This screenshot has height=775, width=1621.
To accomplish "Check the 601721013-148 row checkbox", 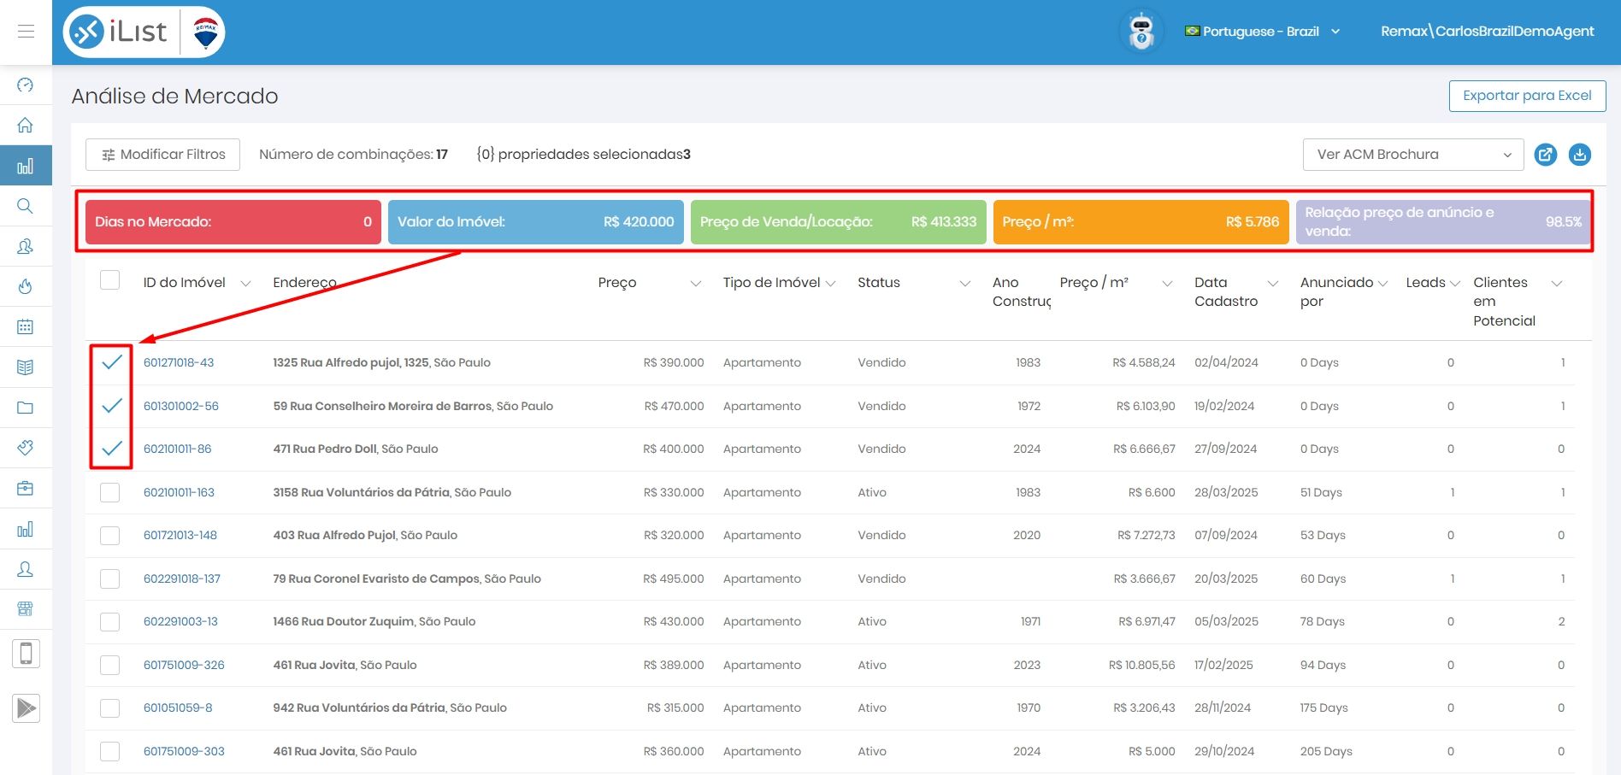I will (x=109, y=535).
